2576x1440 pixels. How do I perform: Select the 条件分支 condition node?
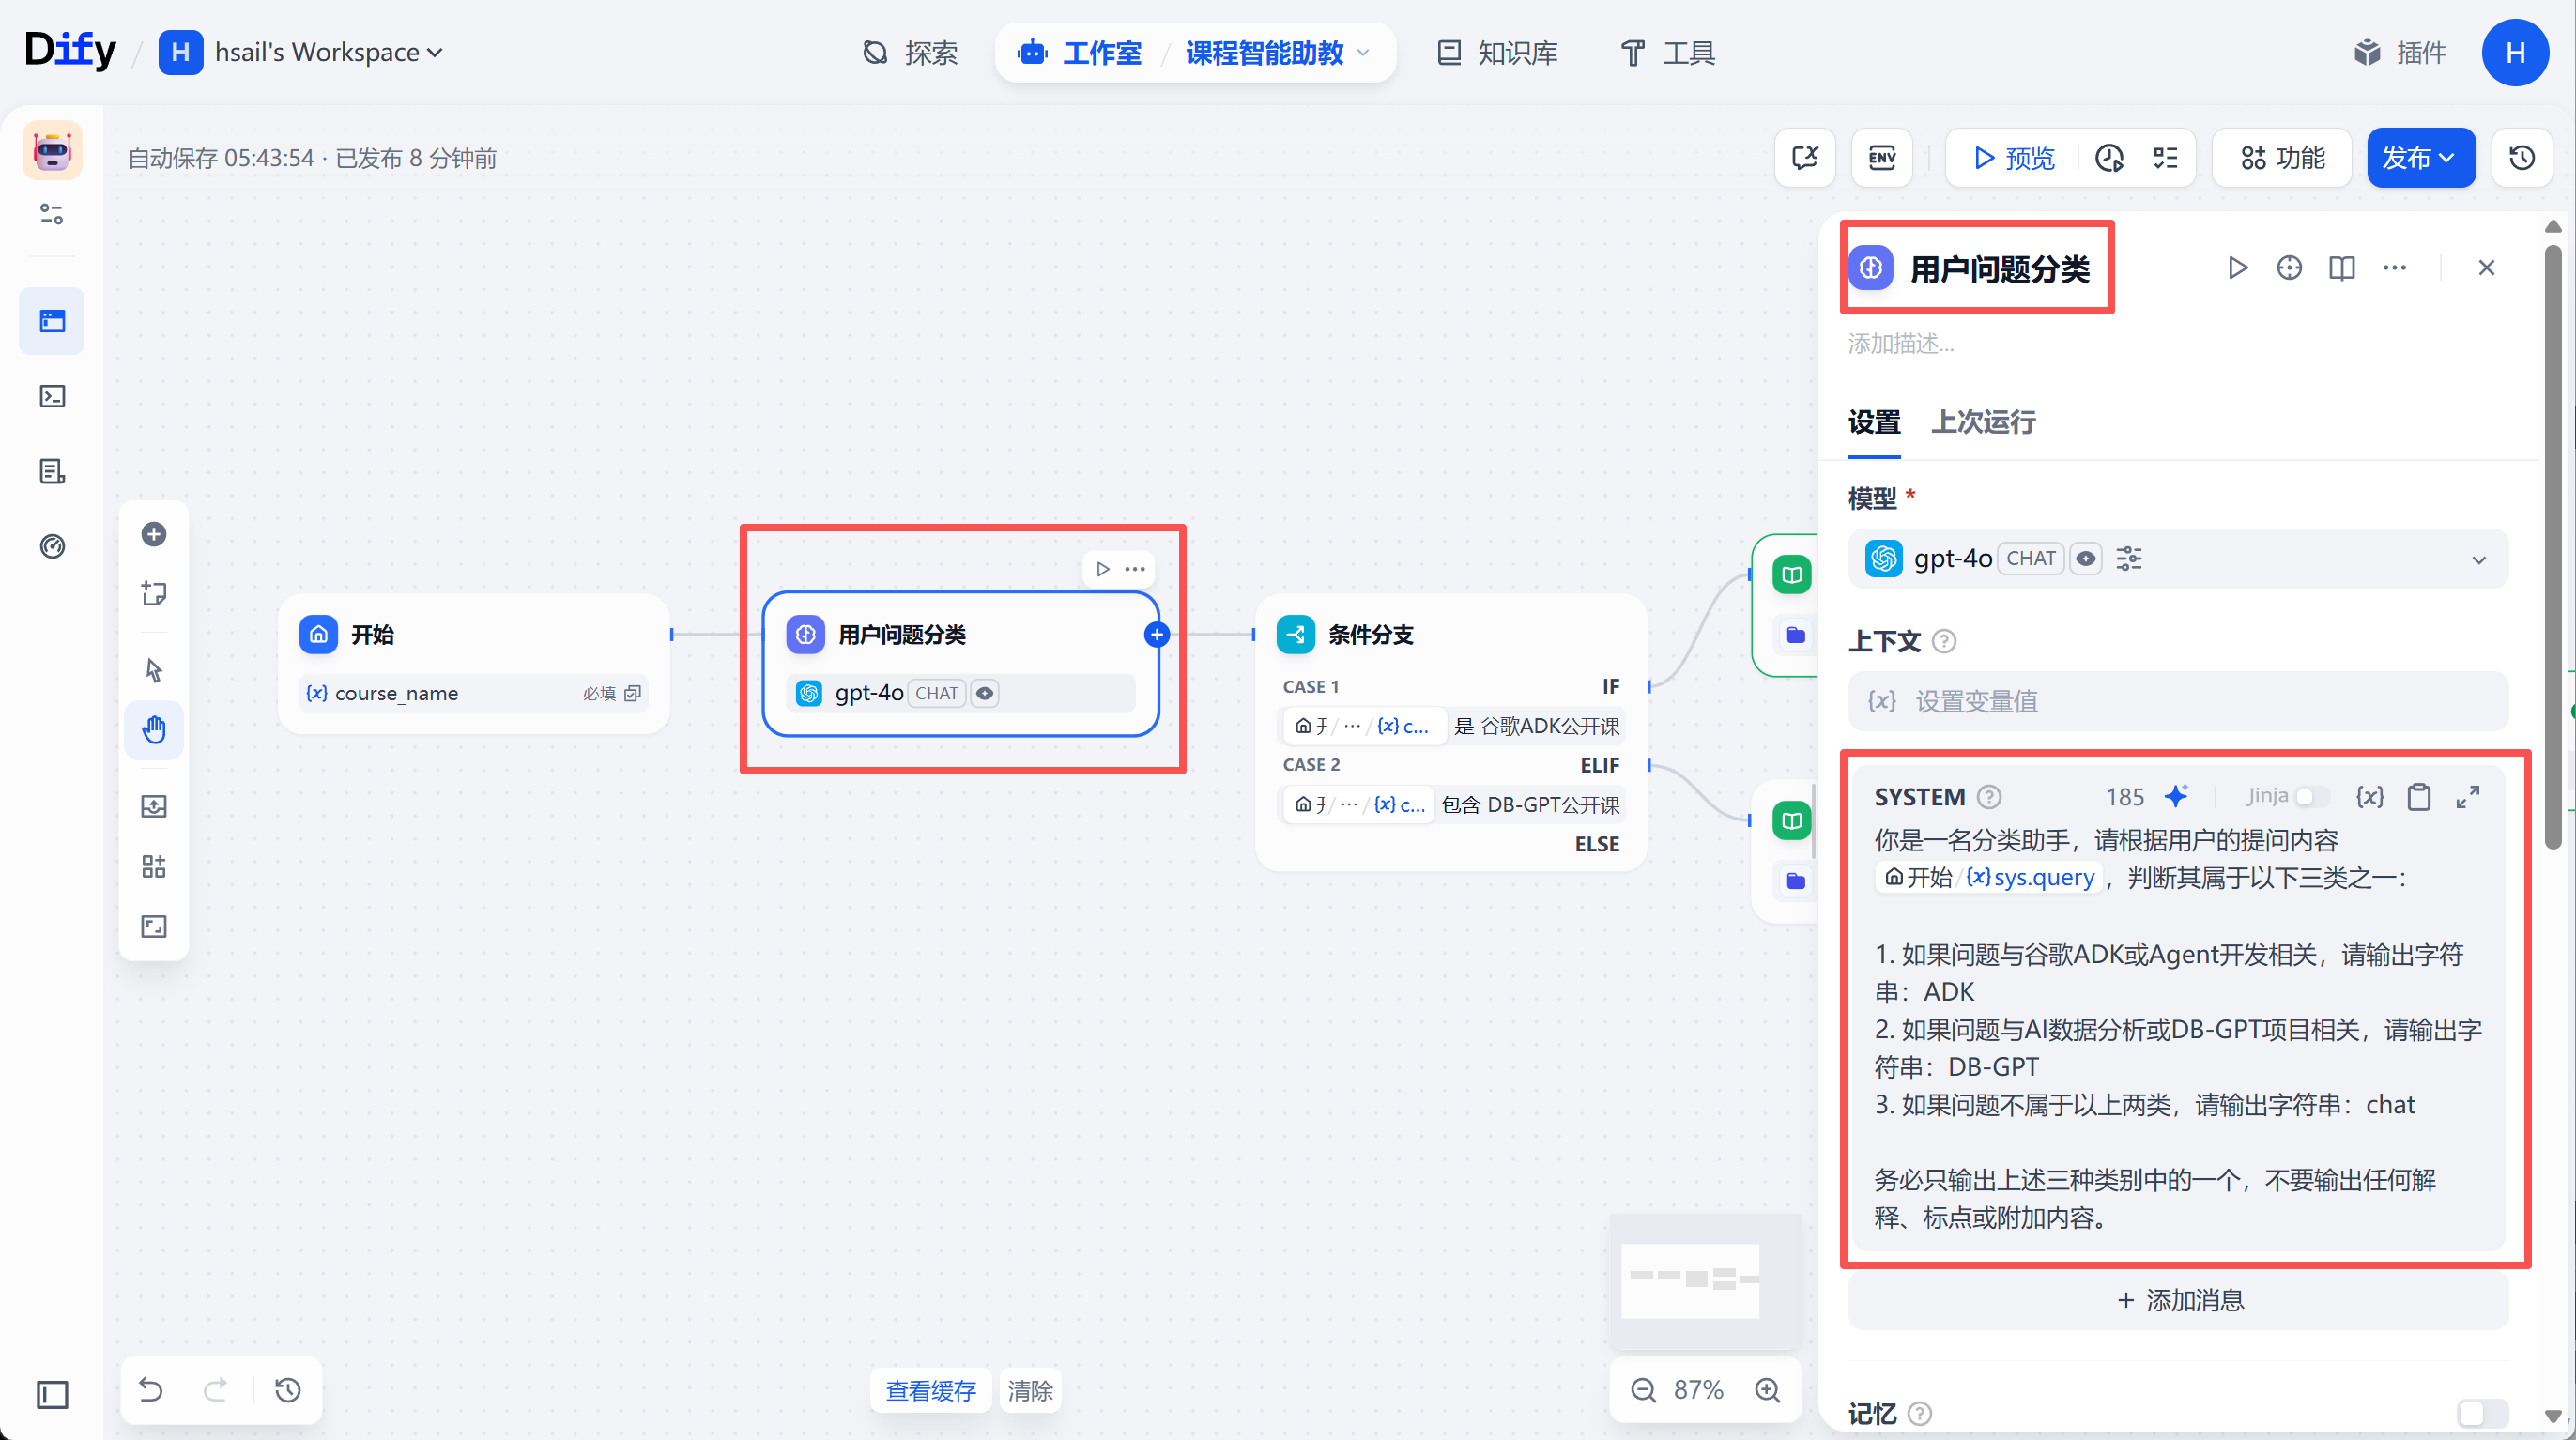click(x=1450, y=732)
